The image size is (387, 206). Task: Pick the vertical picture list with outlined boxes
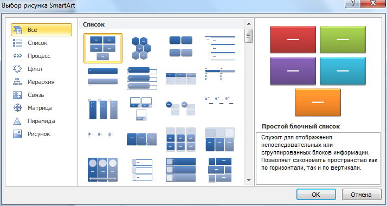click(142, 170)
